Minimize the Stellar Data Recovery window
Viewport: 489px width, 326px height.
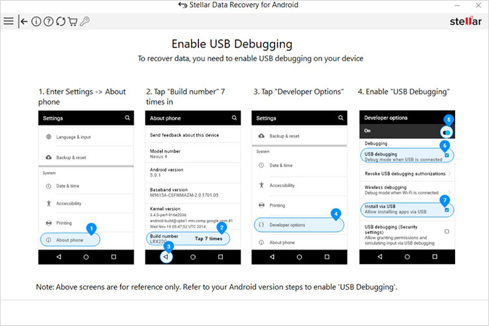(457, 5)
